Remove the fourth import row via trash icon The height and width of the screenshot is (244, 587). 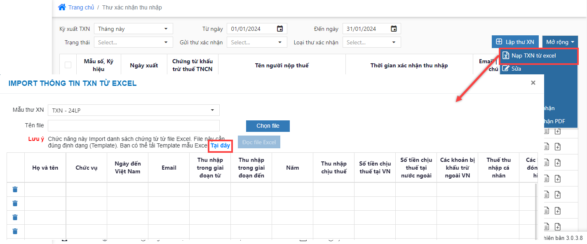(15, 231)
